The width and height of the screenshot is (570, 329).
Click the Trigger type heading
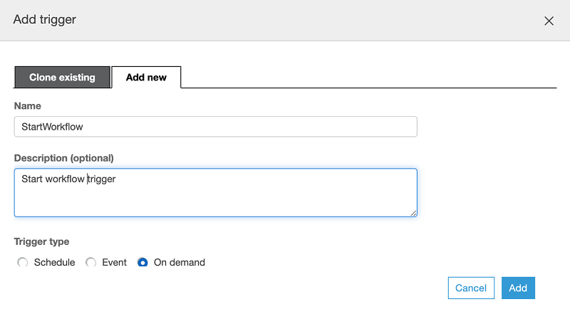[41, 242]
